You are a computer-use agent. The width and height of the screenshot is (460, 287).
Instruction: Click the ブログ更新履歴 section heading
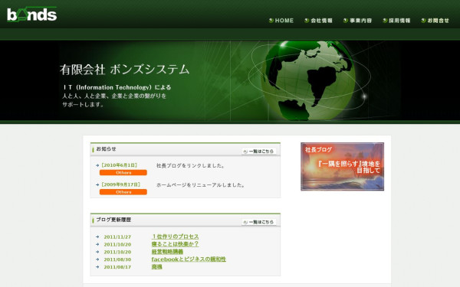[x=113, y=220]
